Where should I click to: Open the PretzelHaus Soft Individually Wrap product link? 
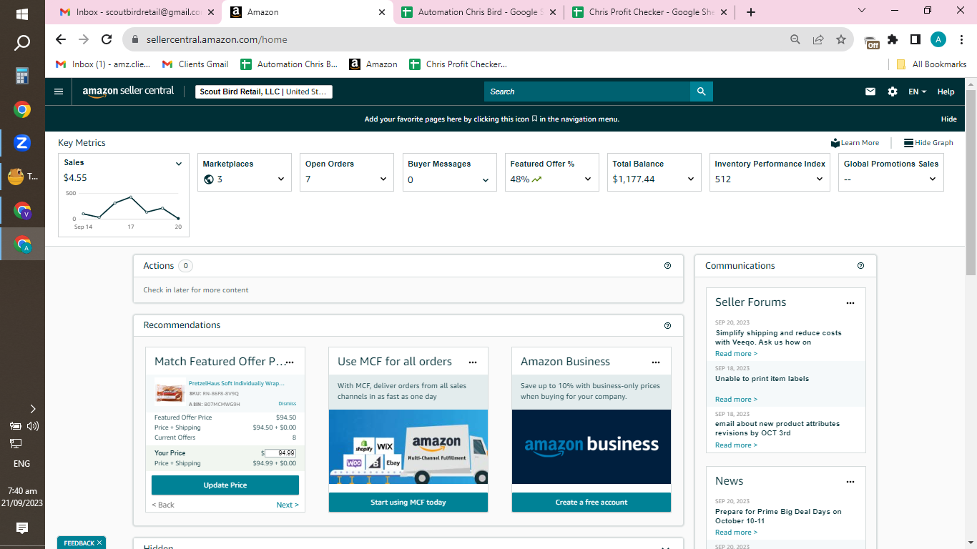coord(237,383)
